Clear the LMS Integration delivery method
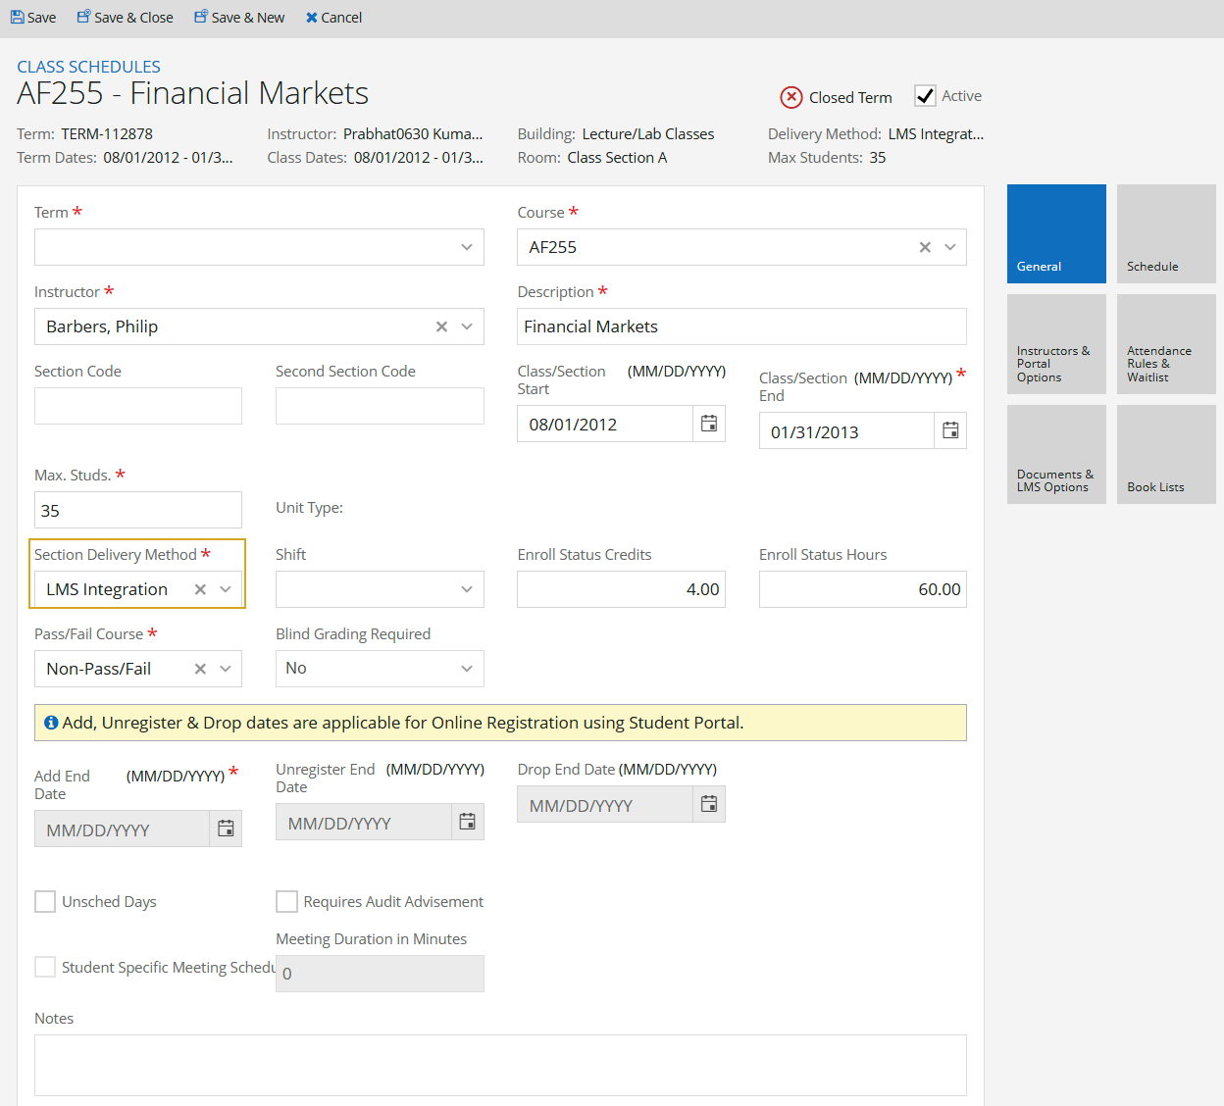Screen dimensions: 1224x1106 click(x=200, y=589)
